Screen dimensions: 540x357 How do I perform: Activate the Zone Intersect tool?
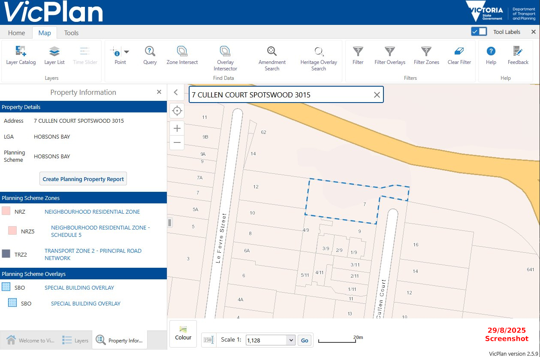coord(182,55)
